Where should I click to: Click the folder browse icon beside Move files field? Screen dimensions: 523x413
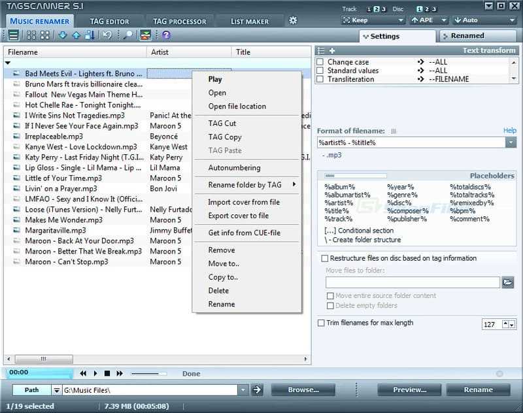point(508,282)
